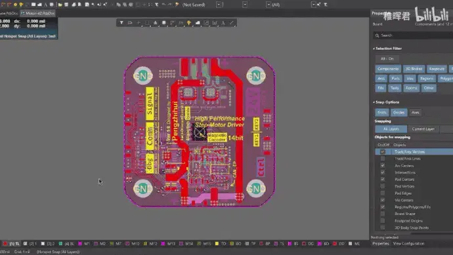
Task: Click the All - On filter button
Action: pos(387,58)
